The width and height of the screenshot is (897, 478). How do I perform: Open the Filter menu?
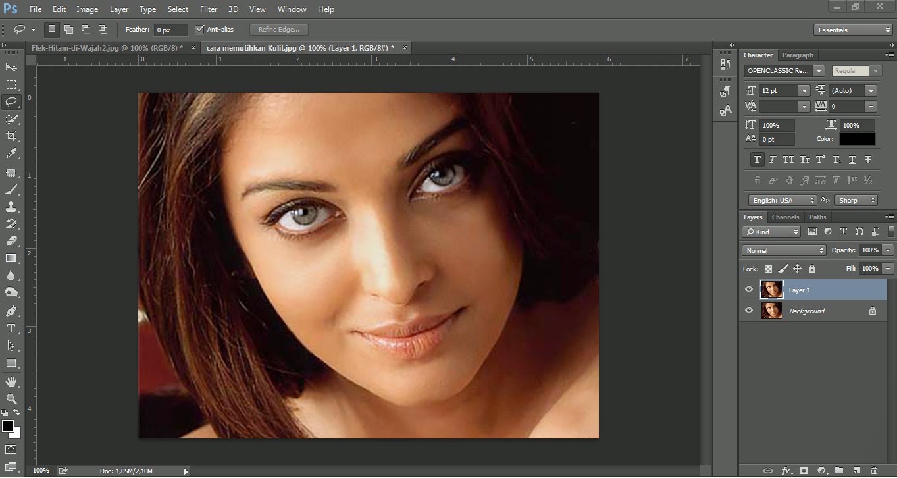point(209,9)
